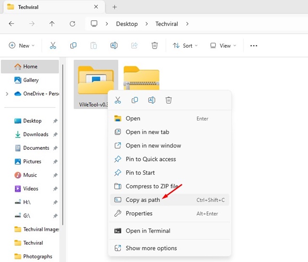Click chevron after Desktop in address bar

[146, 24]
